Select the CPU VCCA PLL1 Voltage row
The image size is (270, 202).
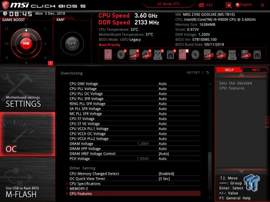(x=135, y=129)
